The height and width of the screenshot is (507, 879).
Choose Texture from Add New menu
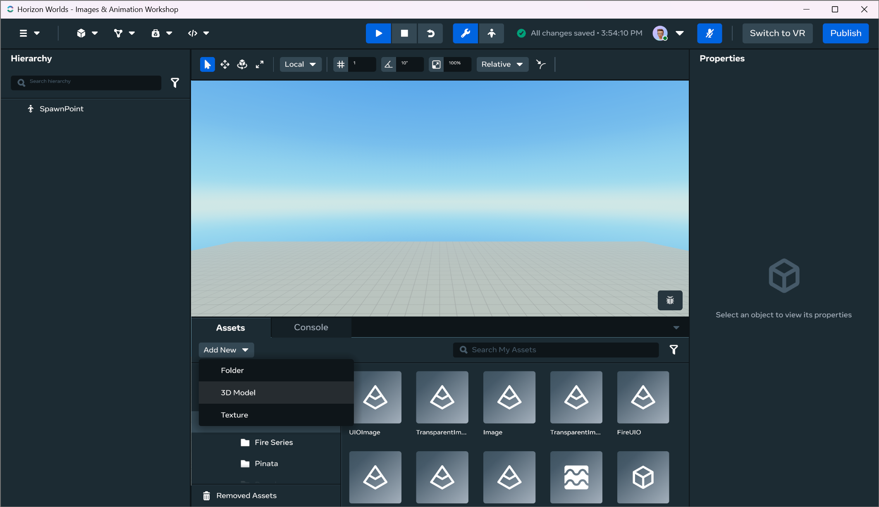pyautogui.click(x=276, y=415)
